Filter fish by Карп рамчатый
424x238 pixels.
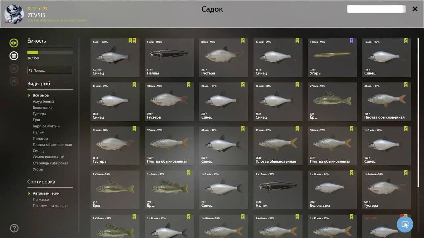pos(46,126)
